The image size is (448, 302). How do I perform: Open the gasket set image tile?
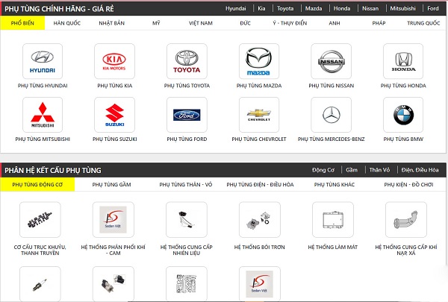(x=186, y=284)
